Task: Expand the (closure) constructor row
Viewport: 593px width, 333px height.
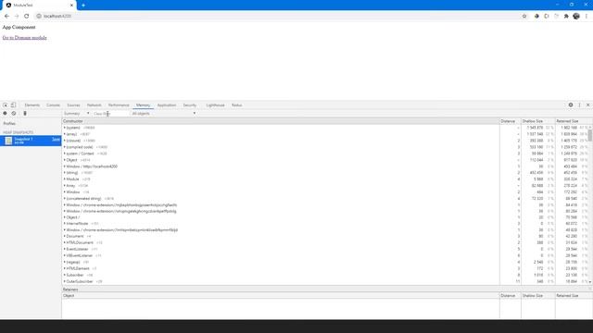Action: click(x=65, y=141)
